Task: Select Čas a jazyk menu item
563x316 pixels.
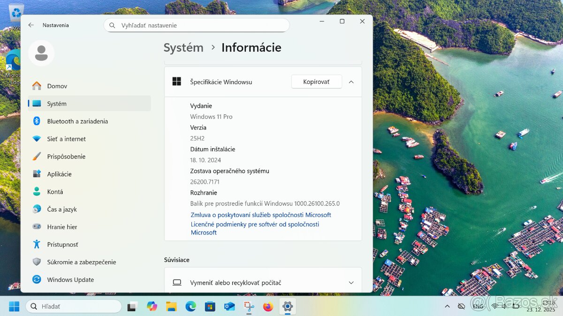Action: (x=61, y=210)
